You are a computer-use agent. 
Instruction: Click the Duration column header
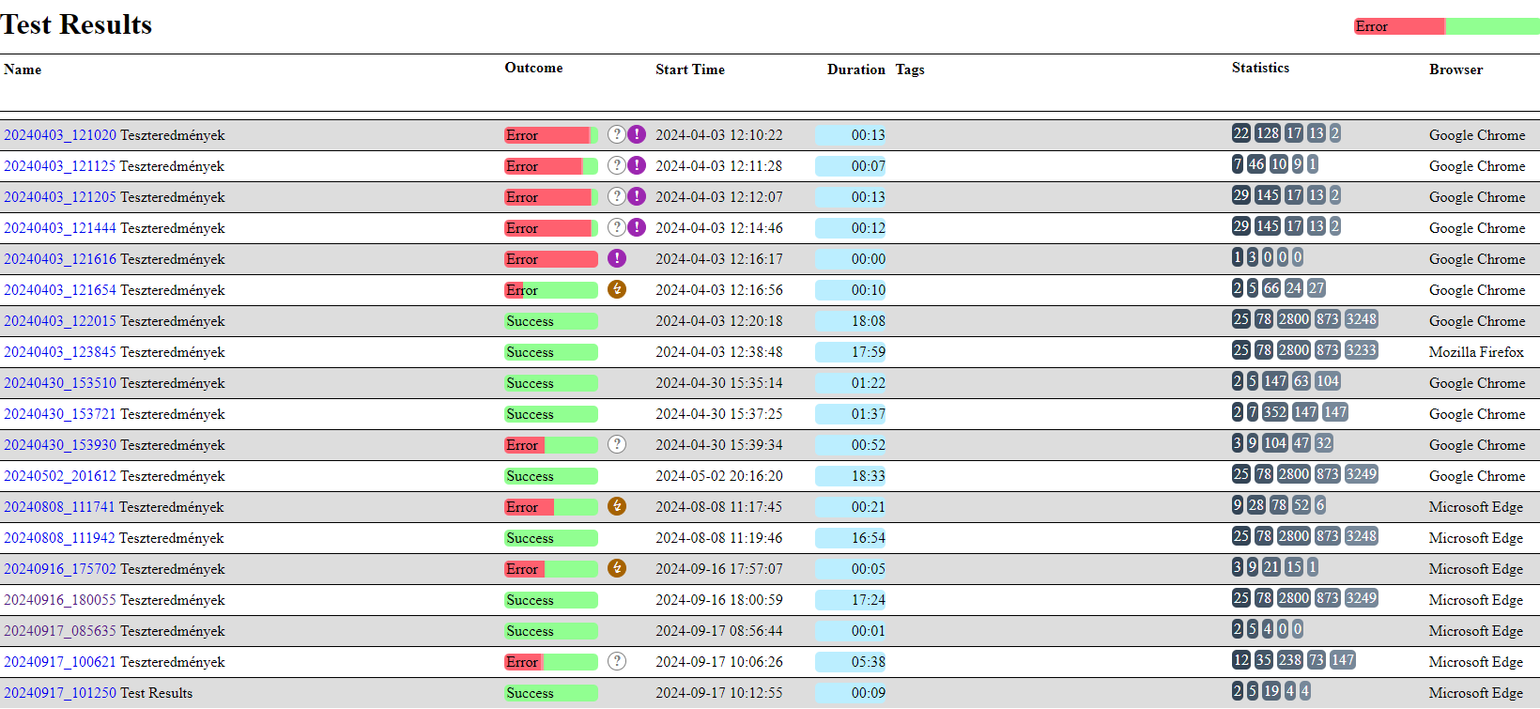point(856,69)
